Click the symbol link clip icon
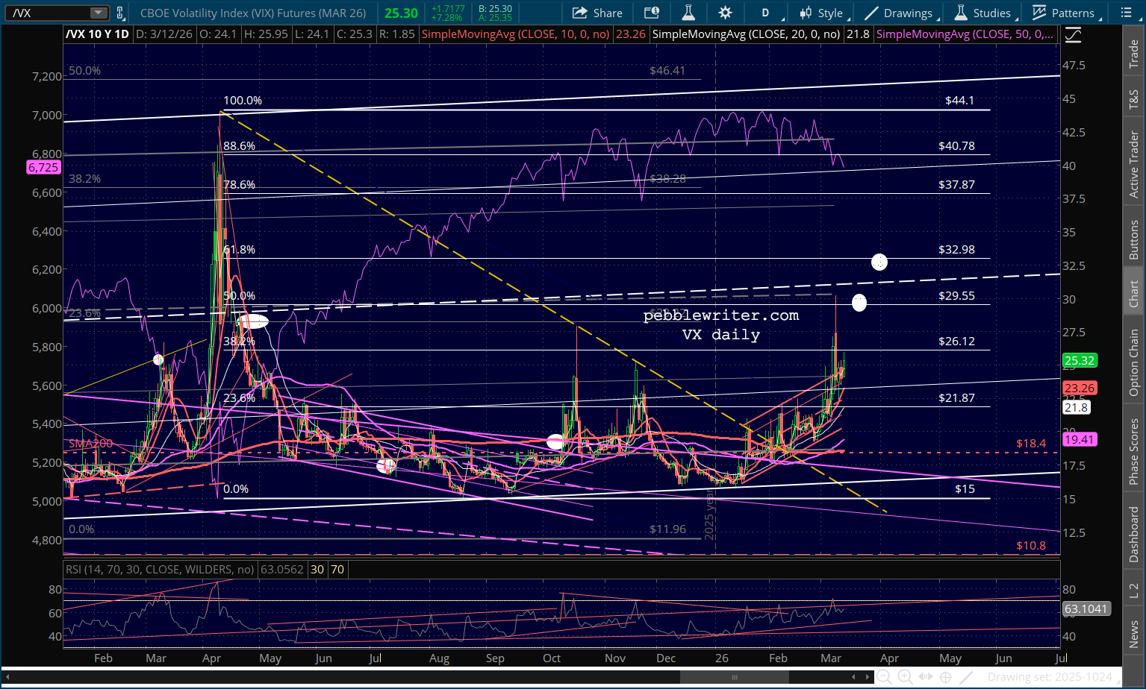This screenshot has width=1146, height=689. (119, 13)
